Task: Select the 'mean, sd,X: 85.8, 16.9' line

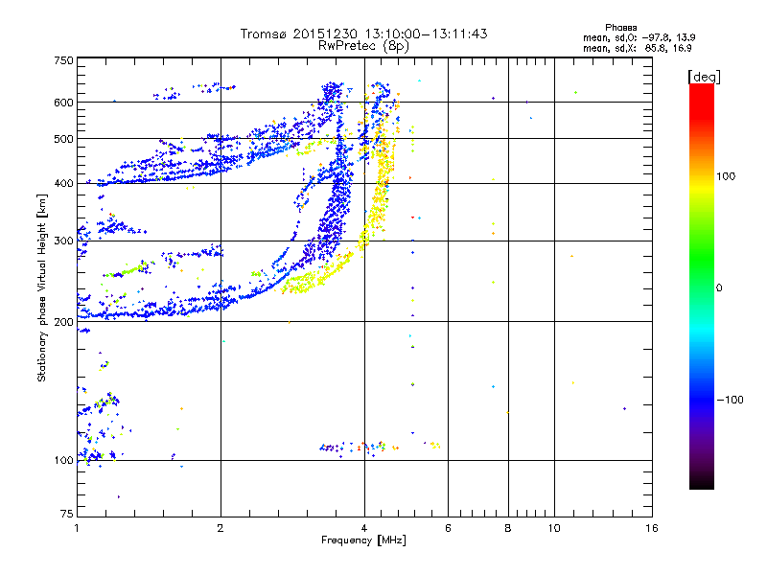Action: click(637, 48)
